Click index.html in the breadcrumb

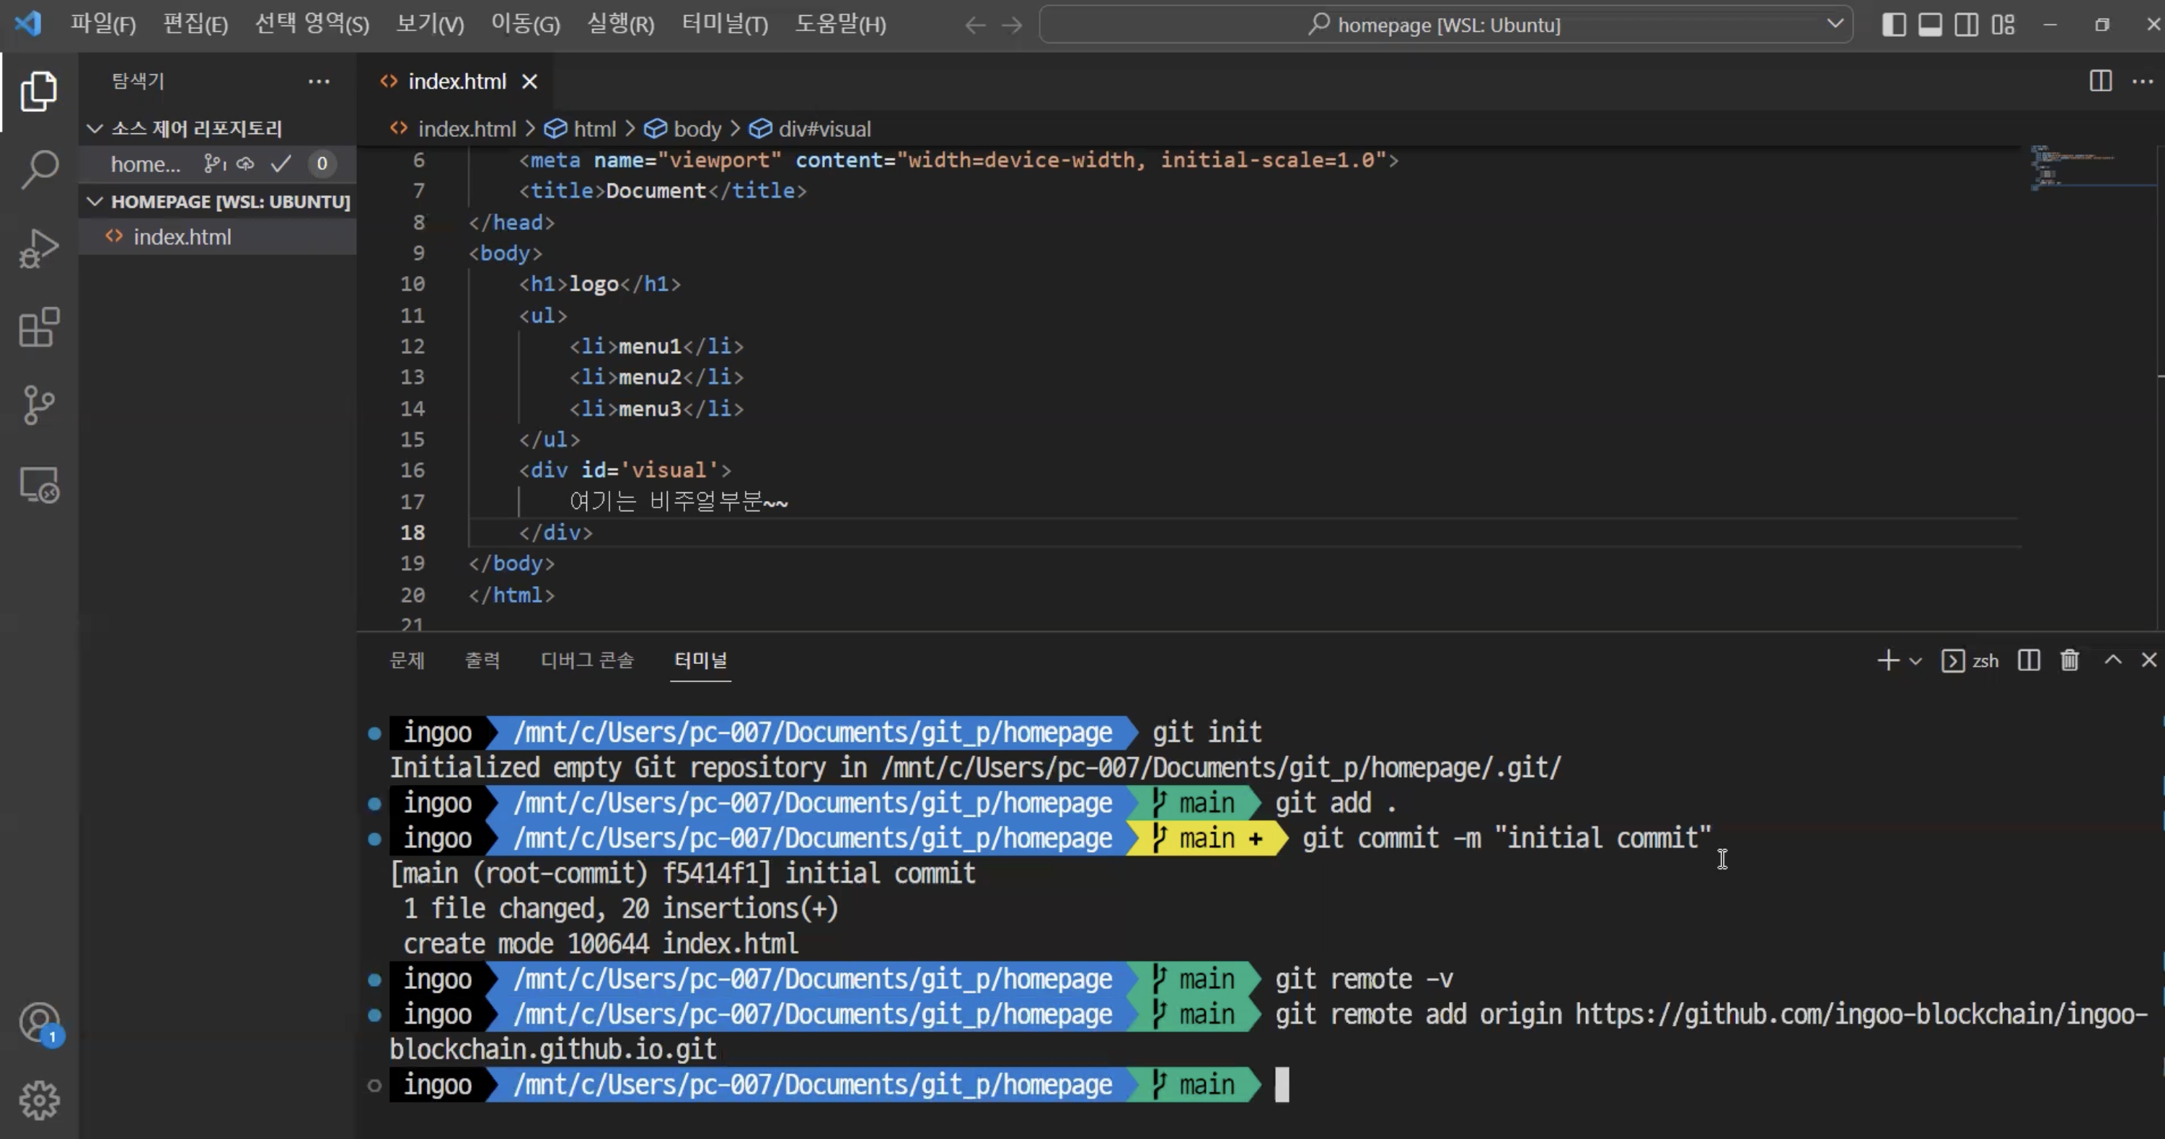click(467, 128)
